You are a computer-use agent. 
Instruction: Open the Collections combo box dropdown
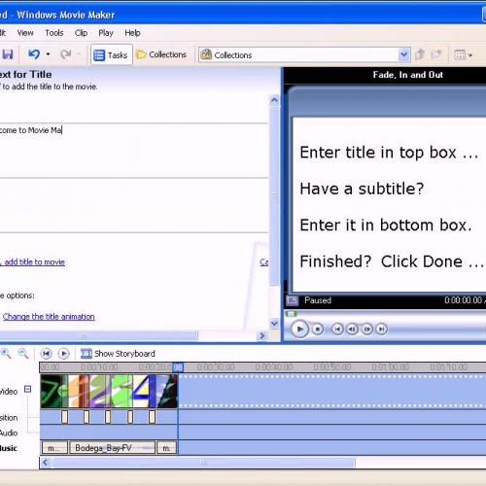coord(403,54)
